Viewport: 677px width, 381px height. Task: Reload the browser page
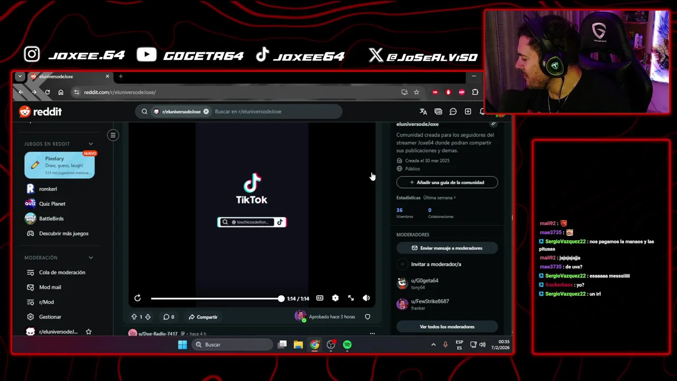(x=47, y=92)
